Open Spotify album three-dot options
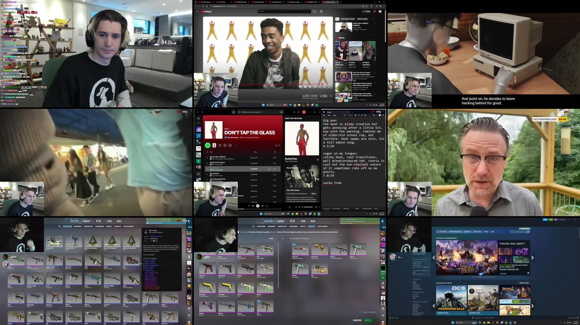 tap(235, 145)
